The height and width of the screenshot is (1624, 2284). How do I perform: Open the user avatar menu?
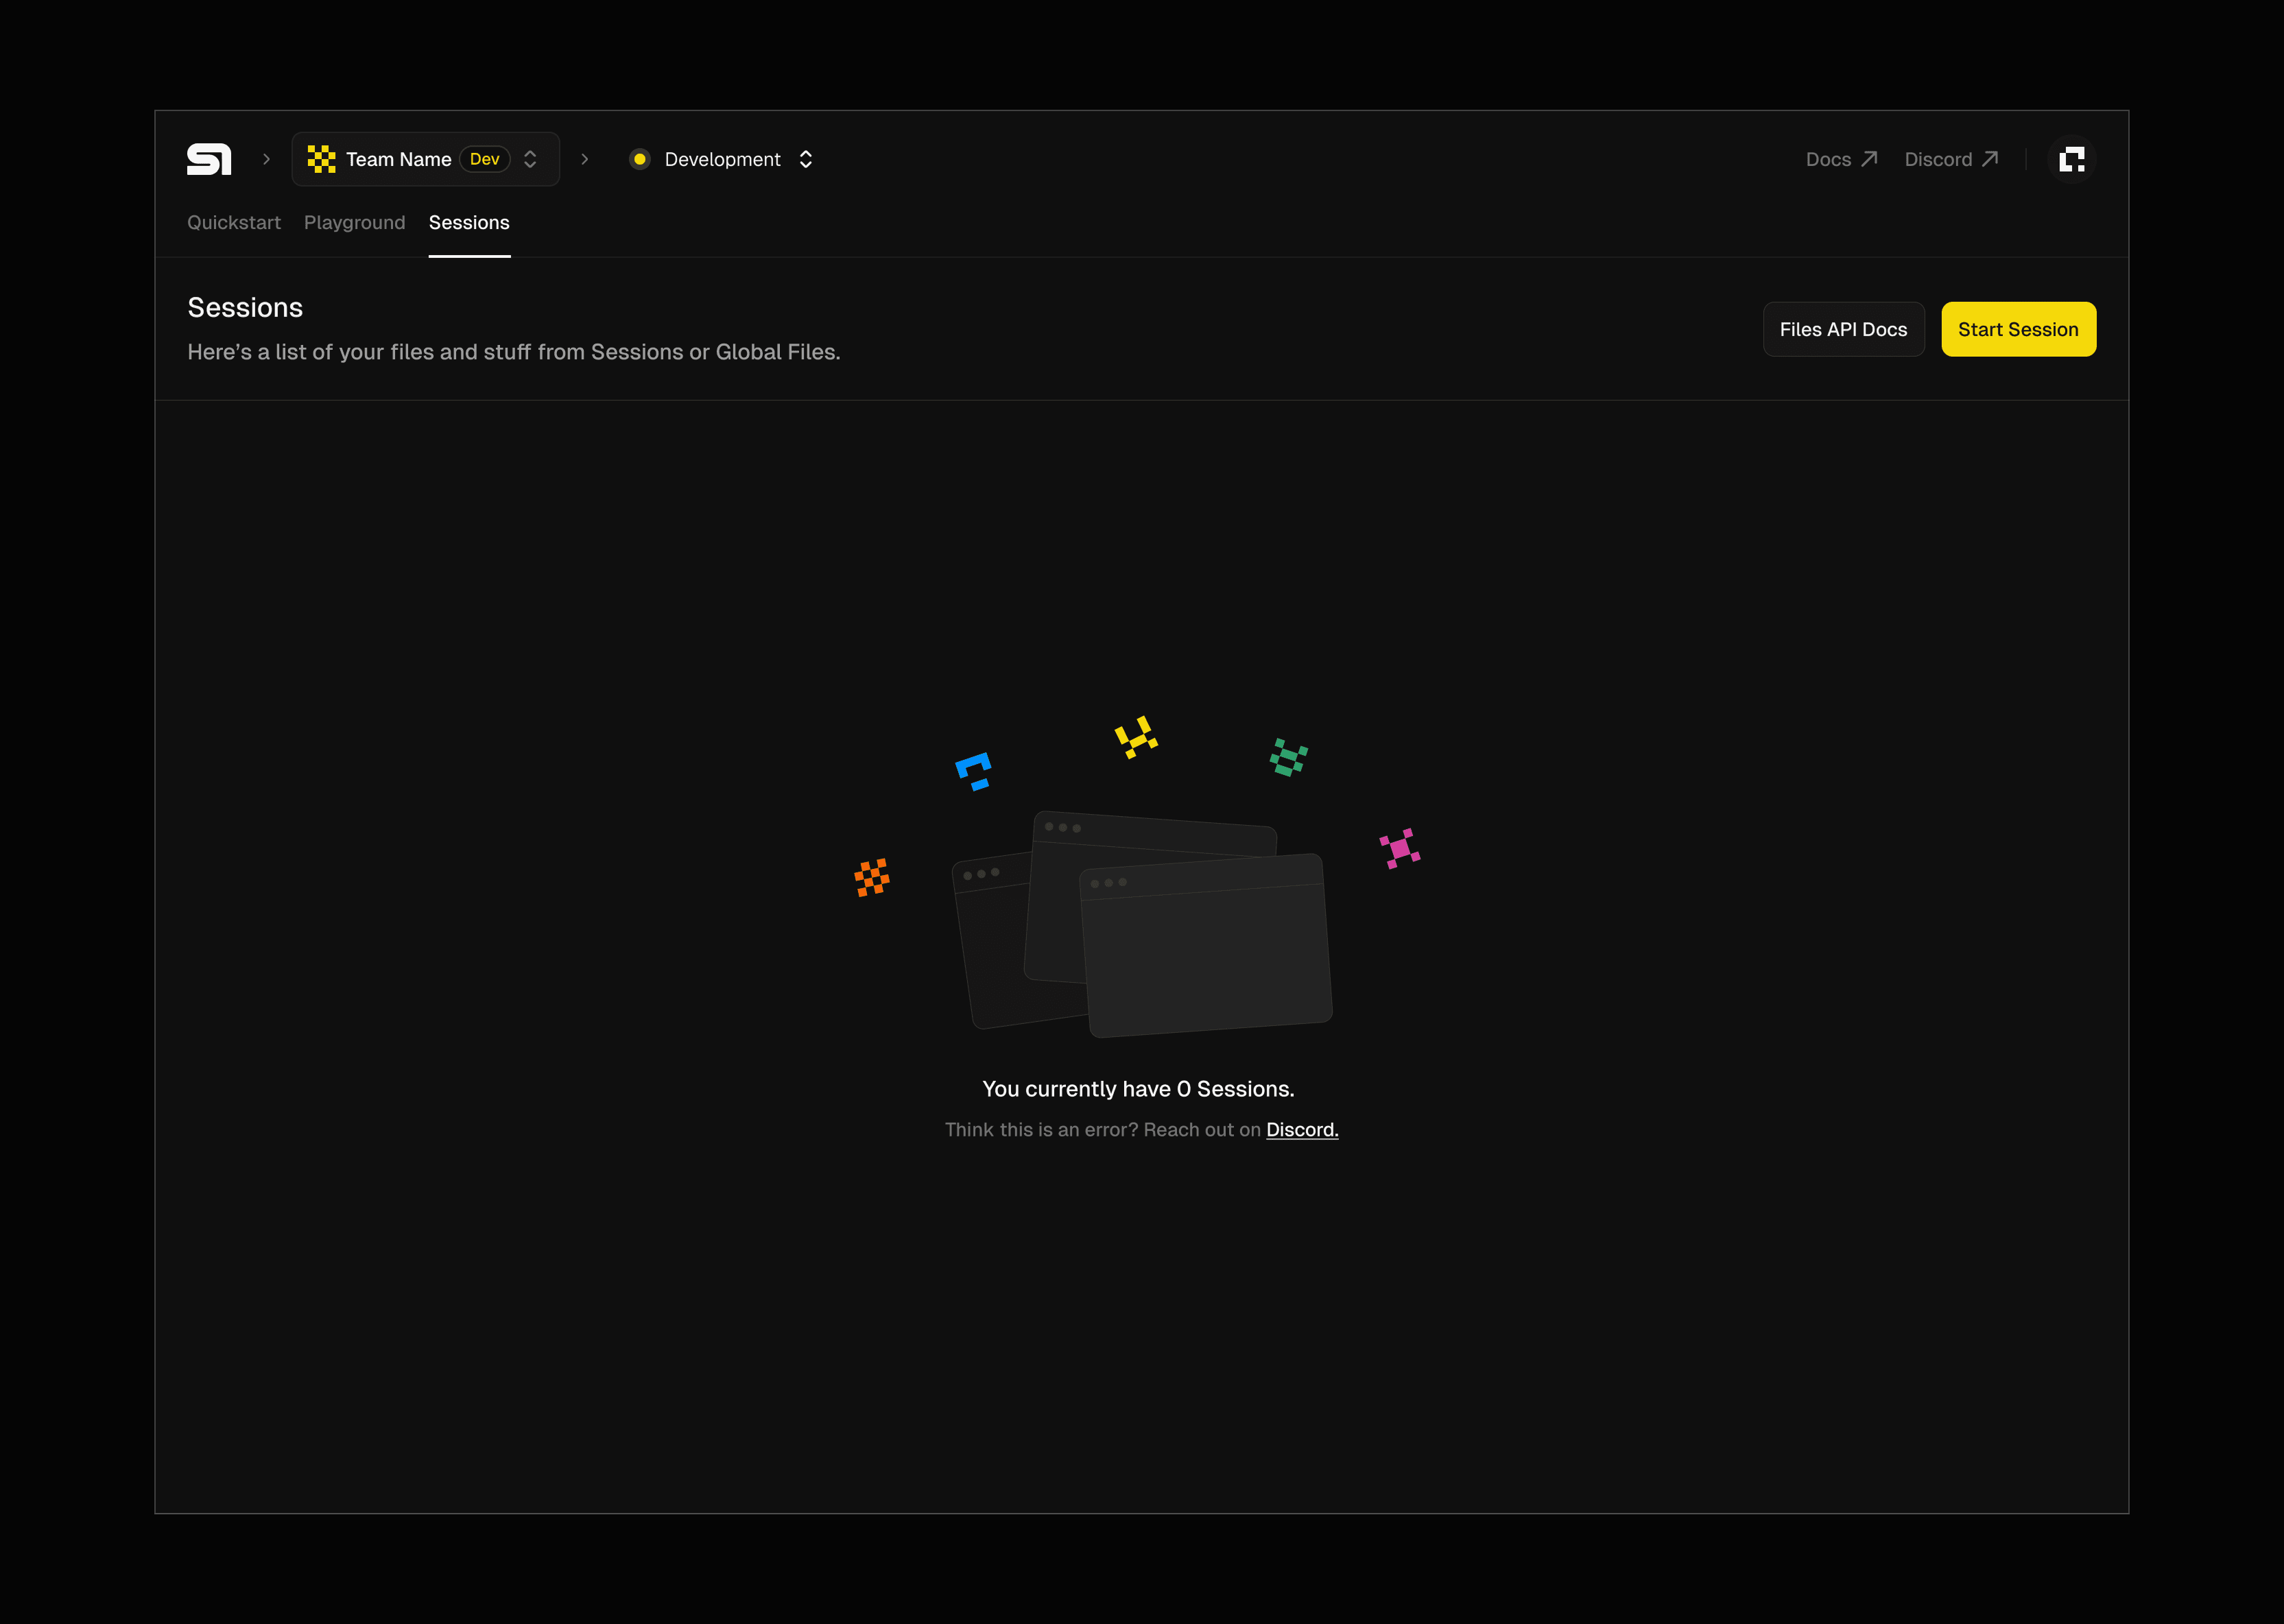click(x=2071, y=159)
